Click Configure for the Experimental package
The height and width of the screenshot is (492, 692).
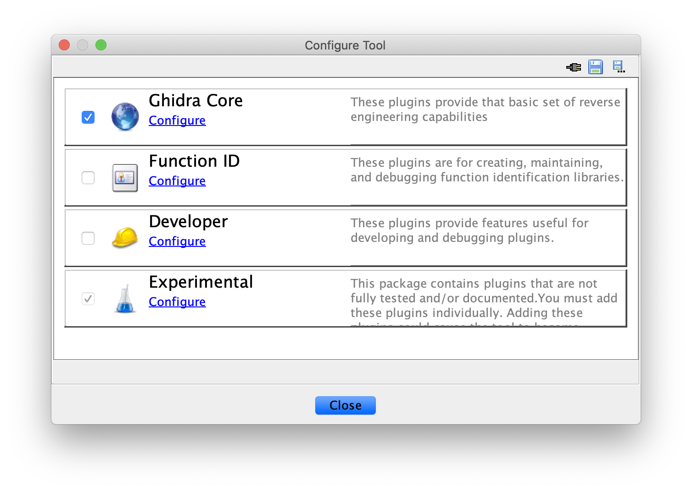click(x=177, y=302)
